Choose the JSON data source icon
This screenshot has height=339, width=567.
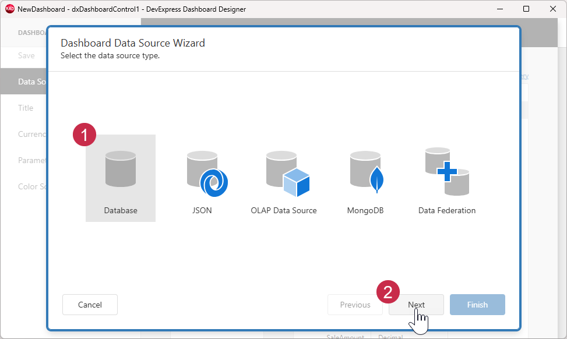(x=207, y=174)
